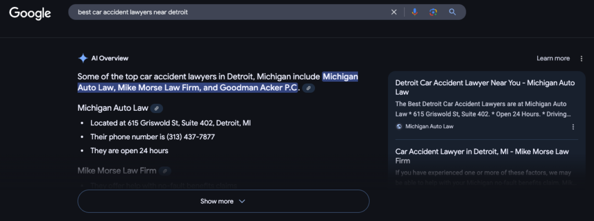Click the AI Overview sparkle icon
The image size is (594, 221).
pos(82,59)
